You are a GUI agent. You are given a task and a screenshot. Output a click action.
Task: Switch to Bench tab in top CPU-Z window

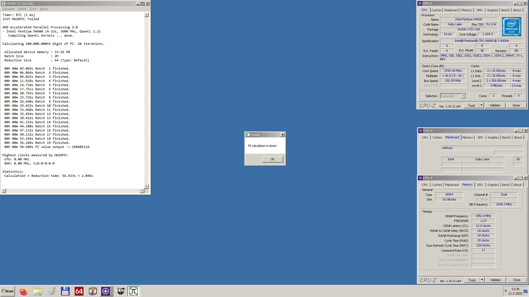coord(505,10)
